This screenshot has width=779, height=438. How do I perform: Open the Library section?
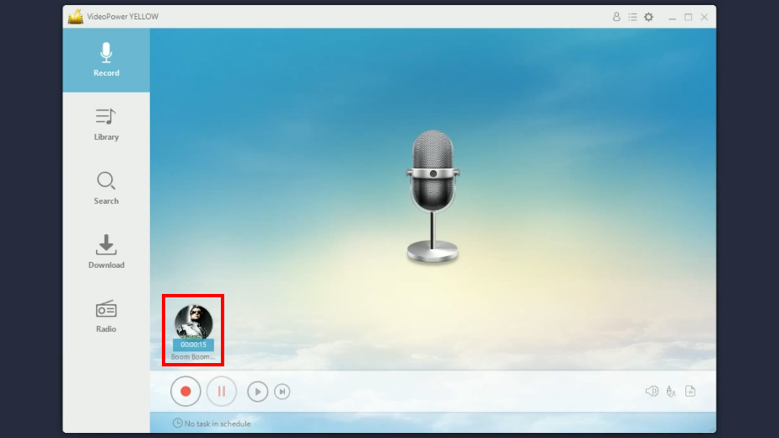[106, 124]
